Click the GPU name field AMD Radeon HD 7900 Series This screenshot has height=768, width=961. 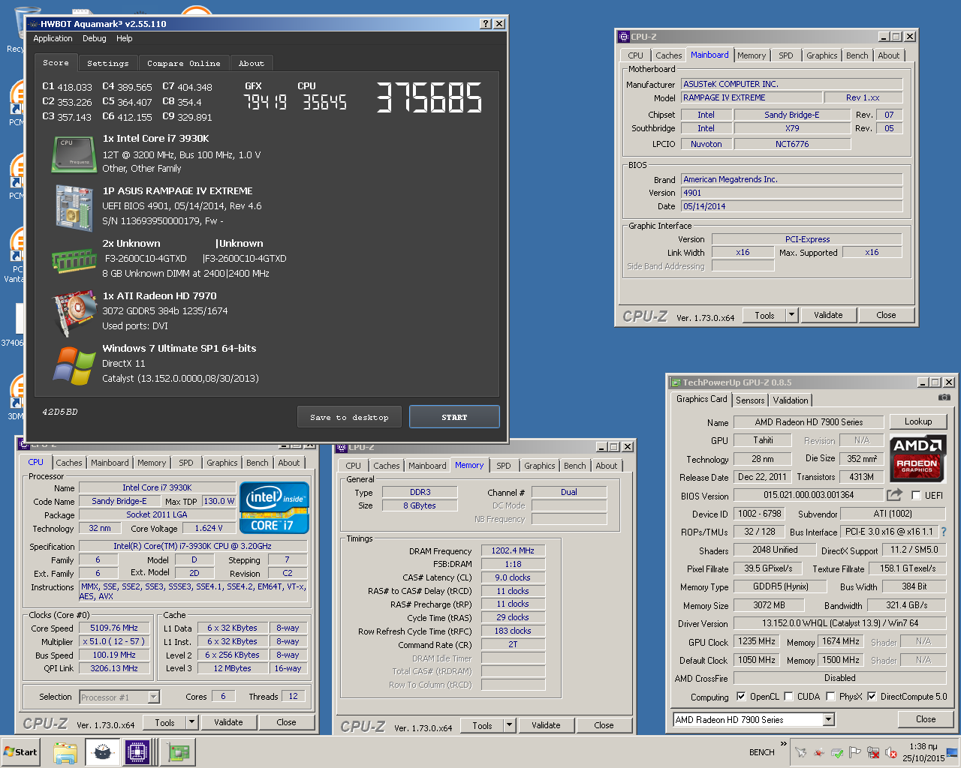[809, 422]
